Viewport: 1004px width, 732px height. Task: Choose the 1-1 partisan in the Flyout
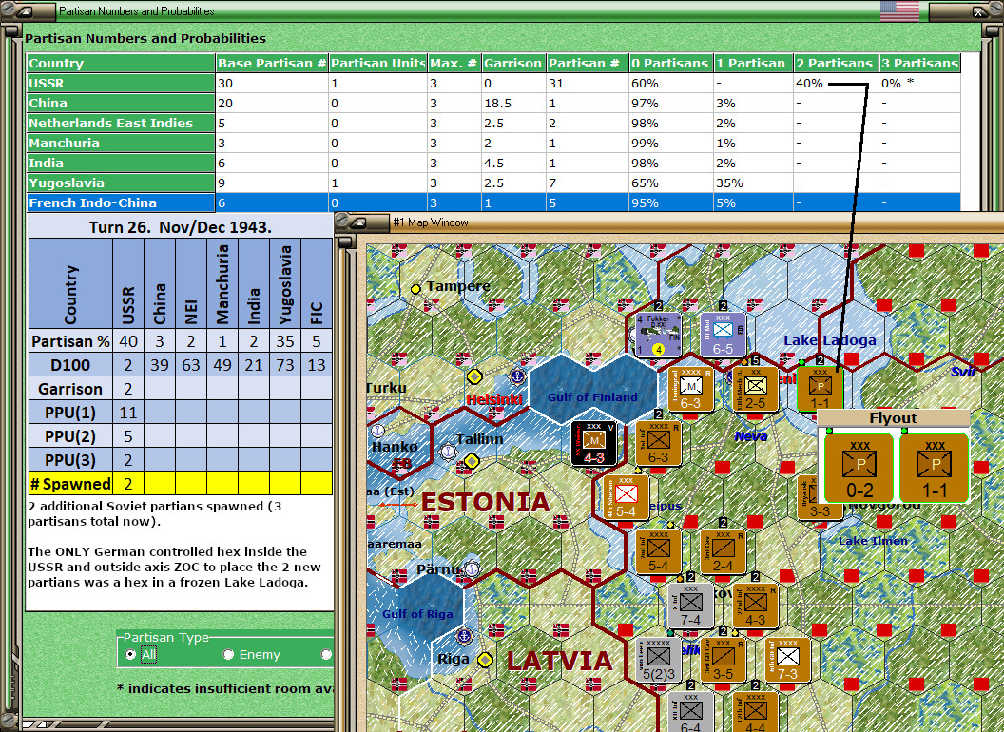click(x=935, y=468)
